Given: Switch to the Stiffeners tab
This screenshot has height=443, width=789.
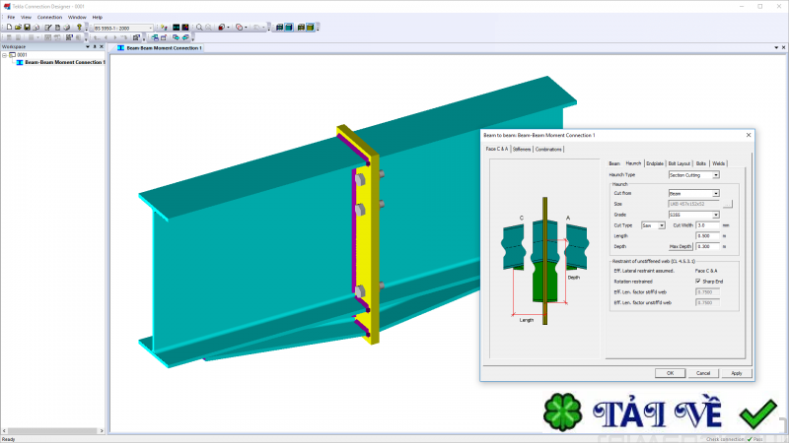Looking at the screenshot, I should pos(522,150).
